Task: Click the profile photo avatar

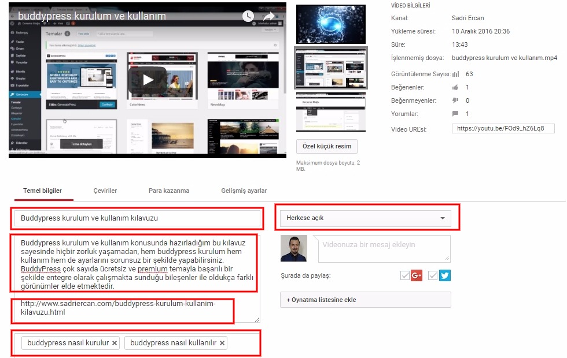Action: (x=294, y=248)
